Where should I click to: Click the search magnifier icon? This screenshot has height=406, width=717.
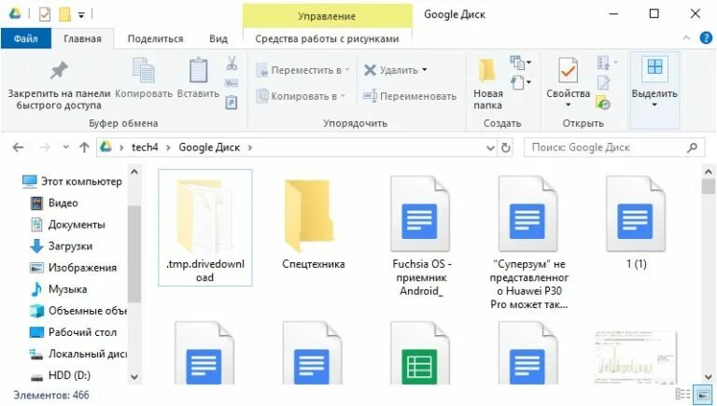[693, 147]
